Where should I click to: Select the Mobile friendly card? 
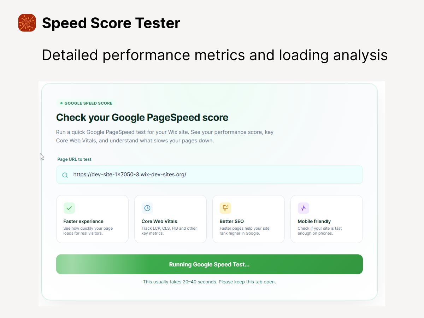coord(326,219)
